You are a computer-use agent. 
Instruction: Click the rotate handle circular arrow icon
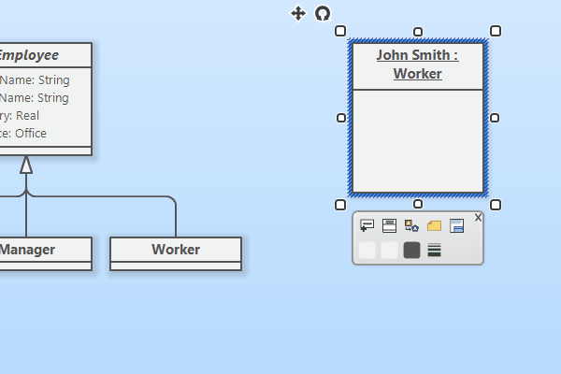pyautogui.click(x=323, y=14)
